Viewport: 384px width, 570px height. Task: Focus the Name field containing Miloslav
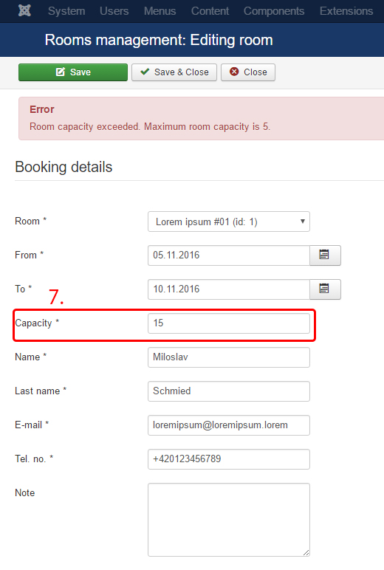(229, 357)
